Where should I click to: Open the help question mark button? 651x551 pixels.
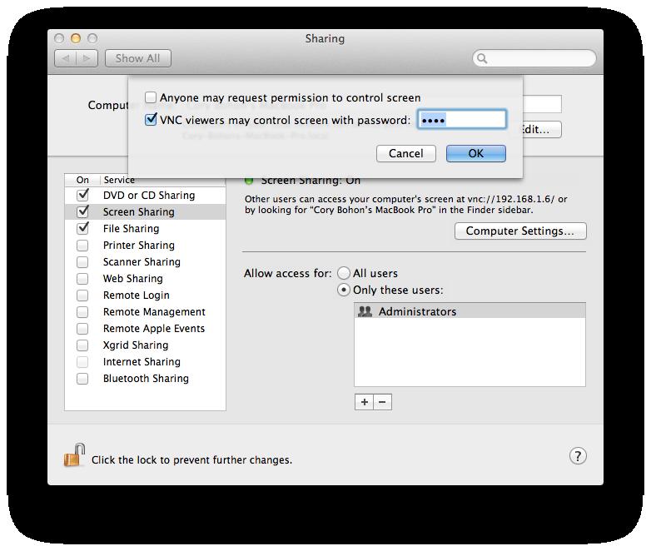[x=578, y=456]
